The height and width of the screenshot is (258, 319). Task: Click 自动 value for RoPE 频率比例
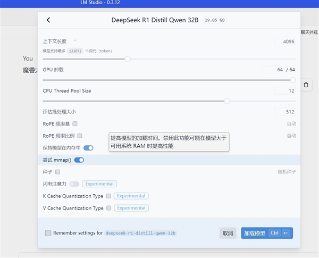tap(291, 136)
